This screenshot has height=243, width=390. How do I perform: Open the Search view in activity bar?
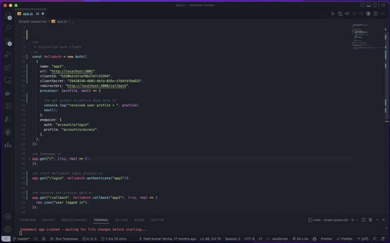pos(8,28)
